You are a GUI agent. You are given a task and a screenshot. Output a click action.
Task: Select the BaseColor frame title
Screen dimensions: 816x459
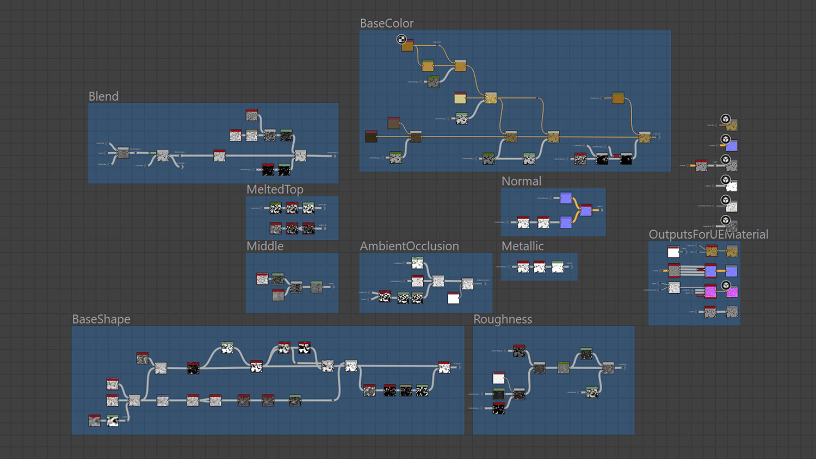pyautogui.click(x=387, y=23)
